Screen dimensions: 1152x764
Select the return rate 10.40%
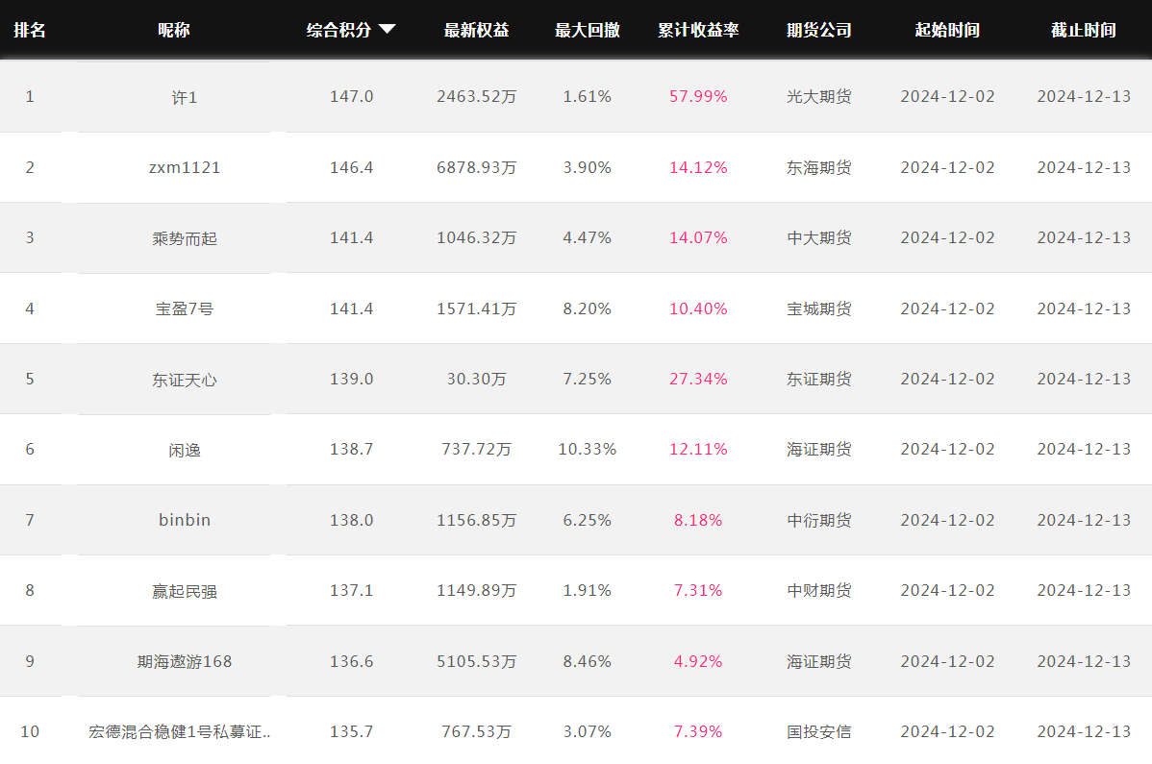point(698,308)
